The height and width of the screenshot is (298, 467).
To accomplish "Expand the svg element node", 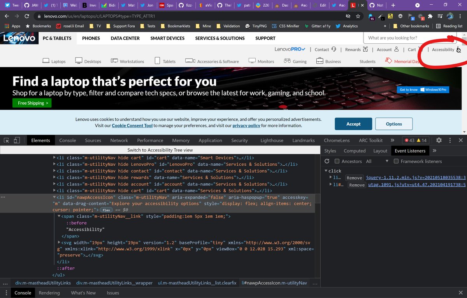I will coord(59,243).
